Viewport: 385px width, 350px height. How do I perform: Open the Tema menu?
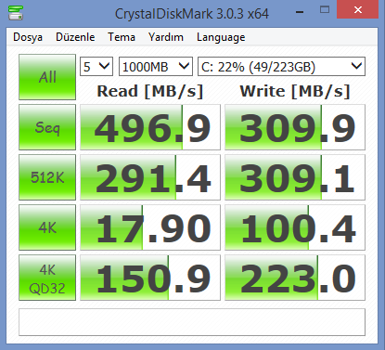coord(122,37)
